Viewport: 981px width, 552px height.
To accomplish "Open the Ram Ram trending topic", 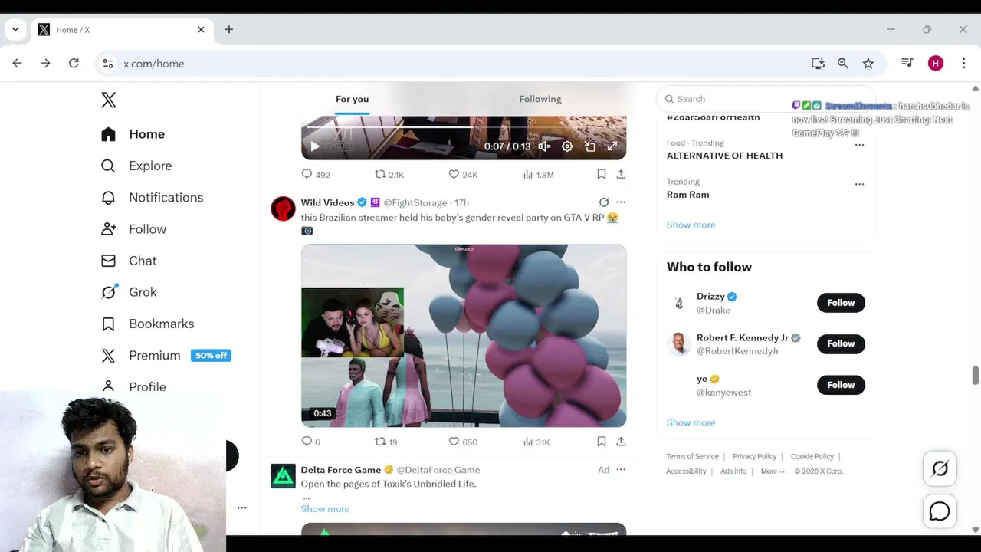I will click(x=687, y=195).
